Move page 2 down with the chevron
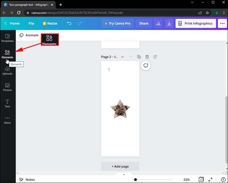 (x=131, y=56)
